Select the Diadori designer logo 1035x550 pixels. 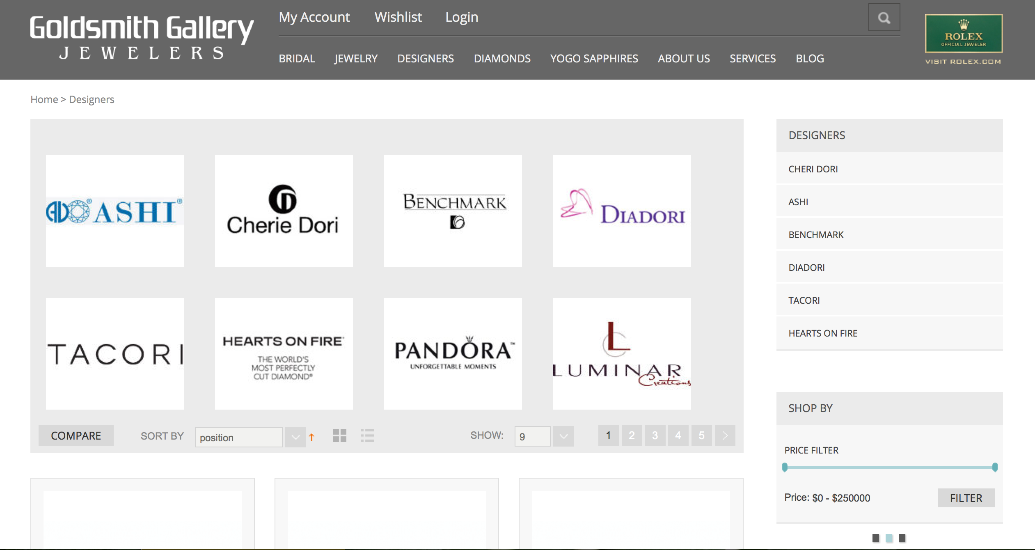[x=622, y=211]
